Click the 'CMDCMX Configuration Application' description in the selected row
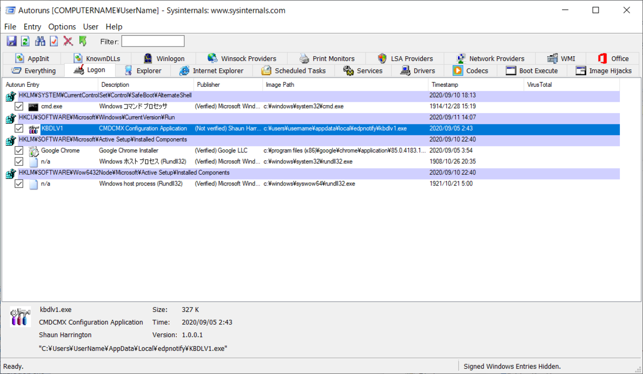The image size is (643, 374). [x=143, y=129]
